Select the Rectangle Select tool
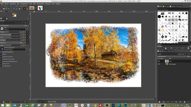 tap(4, 9)
